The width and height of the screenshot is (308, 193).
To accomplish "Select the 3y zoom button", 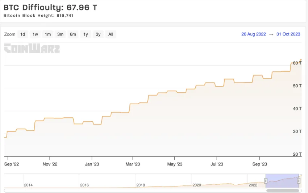I will click(x=98, y=34).
